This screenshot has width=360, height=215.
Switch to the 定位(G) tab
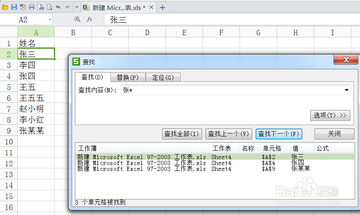click(163, 77)
